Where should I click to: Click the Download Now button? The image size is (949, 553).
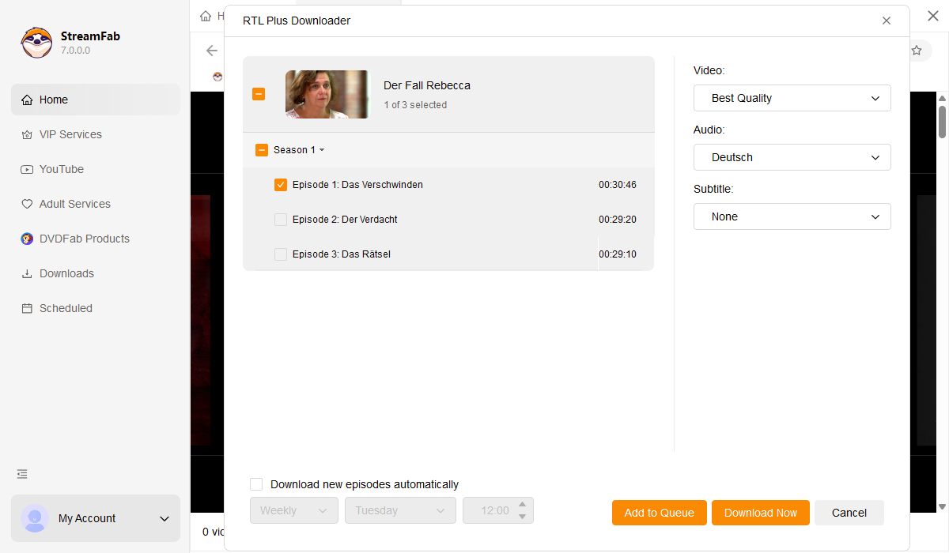pos(760,513)
